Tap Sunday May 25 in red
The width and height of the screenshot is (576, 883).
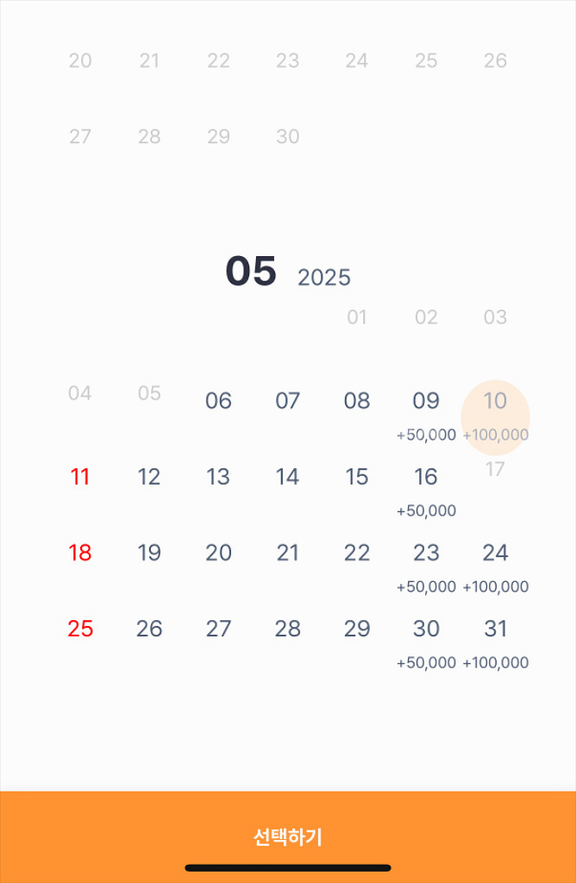point(80,629)
